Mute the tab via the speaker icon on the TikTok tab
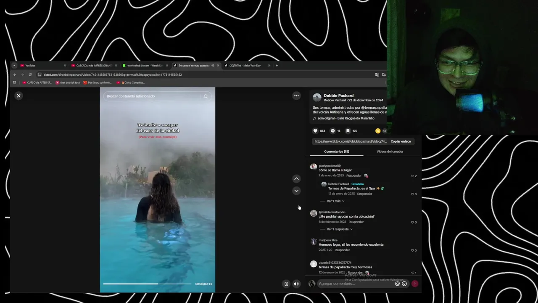 coord(213,65)
